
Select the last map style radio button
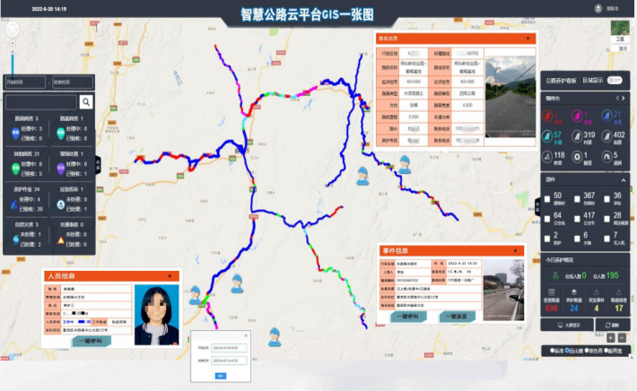click(606, 351)
